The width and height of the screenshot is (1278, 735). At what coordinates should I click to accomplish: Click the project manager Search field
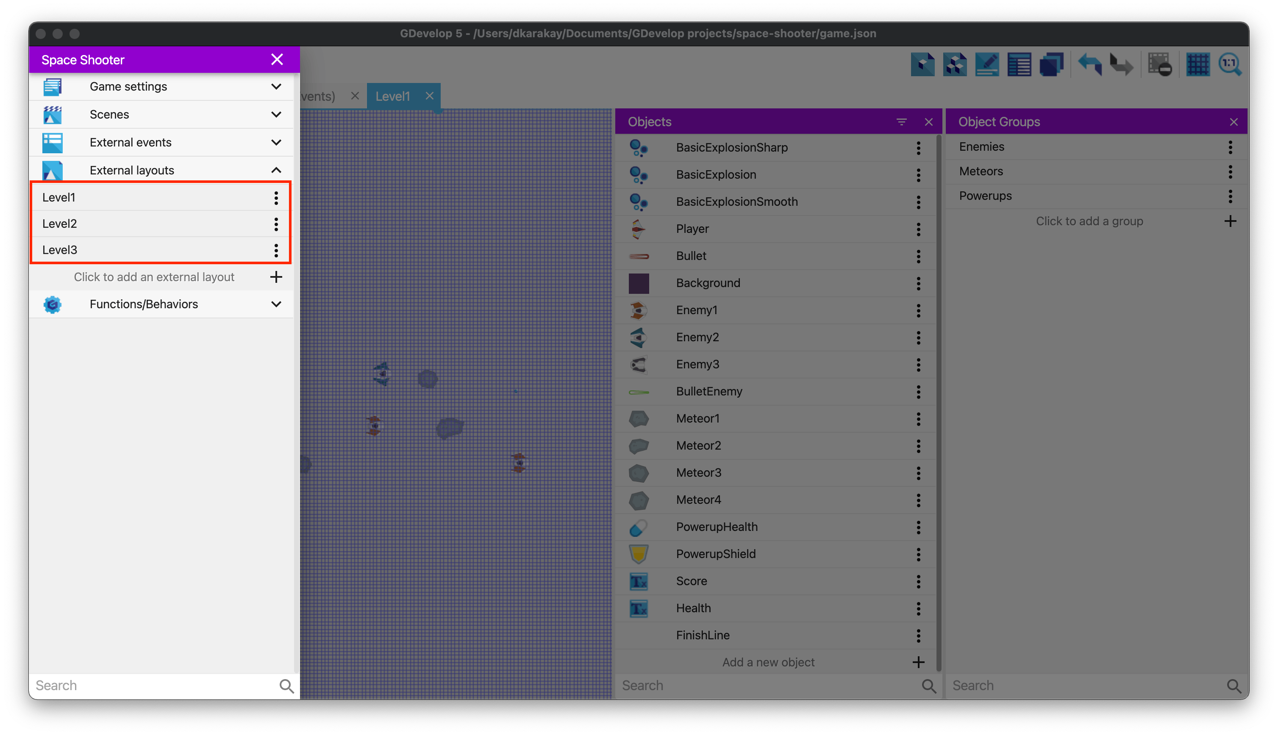click(x=152, y=685)
